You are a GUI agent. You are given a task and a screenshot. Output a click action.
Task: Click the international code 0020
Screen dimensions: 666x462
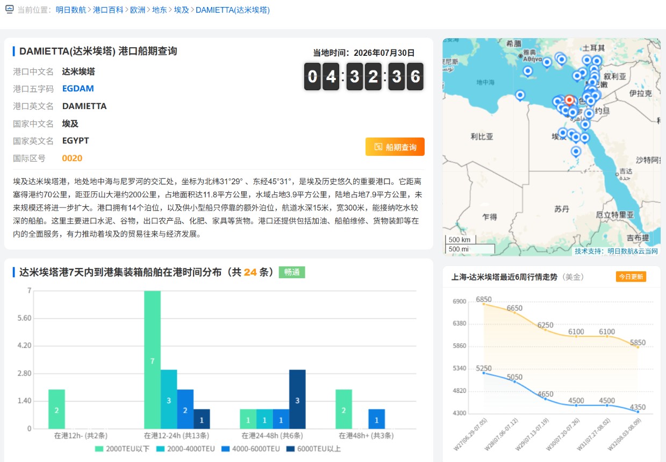coord(72,158)
